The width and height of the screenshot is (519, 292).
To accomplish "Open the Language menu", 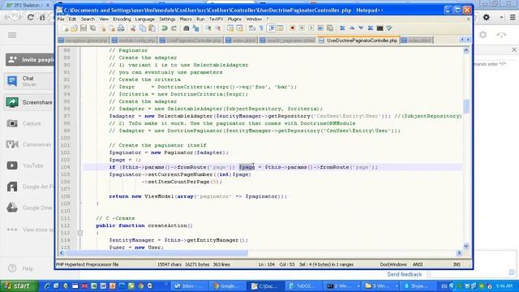I will [144, 19].
